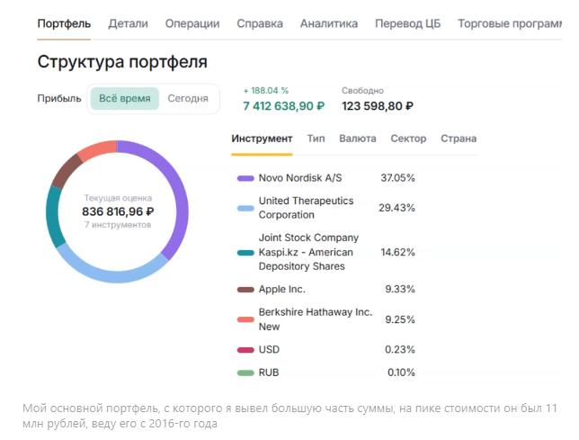Show breakdown by Сектор

[x=408, y=139]
